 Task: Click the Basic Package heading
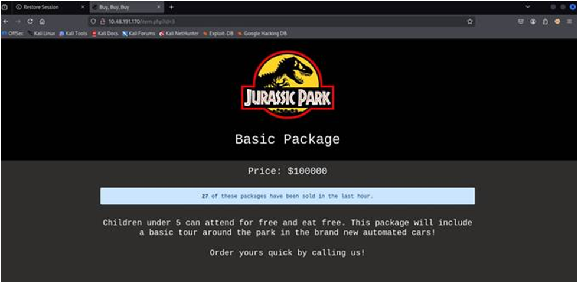[x=288, y=139]
